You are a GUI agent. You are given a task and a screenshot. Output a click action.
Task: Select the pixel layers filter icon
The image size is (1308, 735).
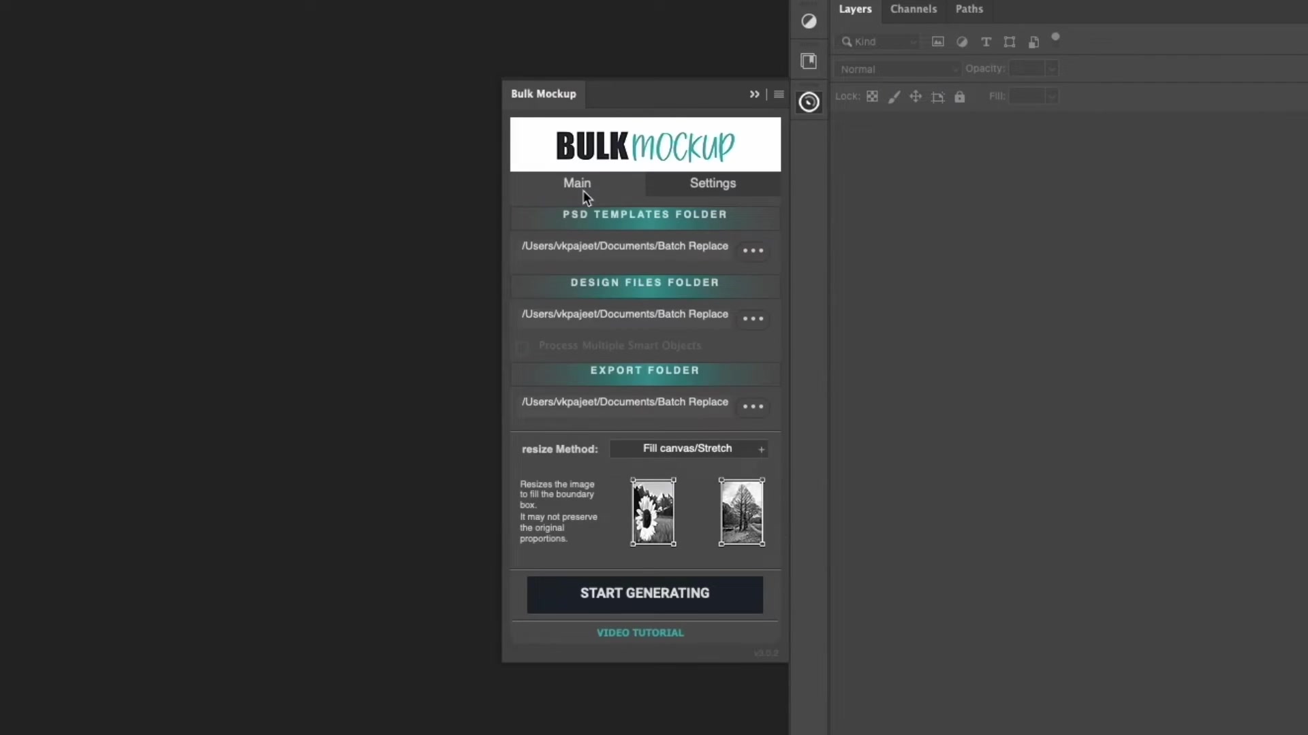tap(938, 42)
